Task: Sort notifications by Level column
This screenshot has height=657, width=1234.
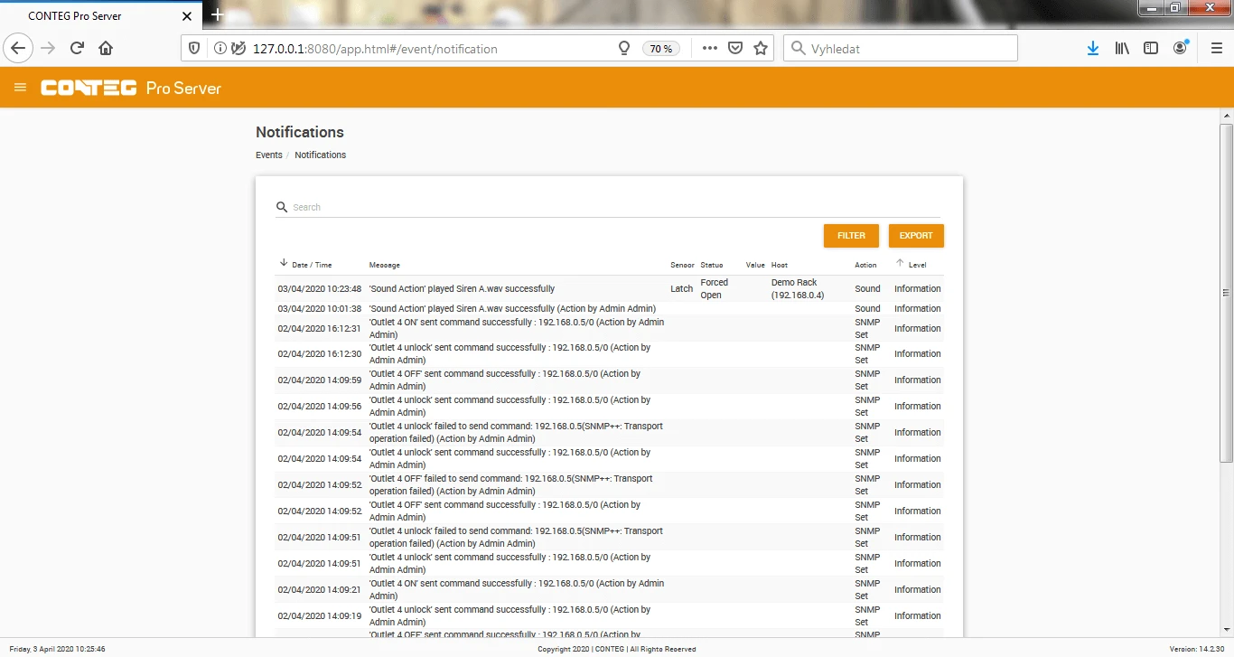Action: pyautogui.click(x=917, y=265)
